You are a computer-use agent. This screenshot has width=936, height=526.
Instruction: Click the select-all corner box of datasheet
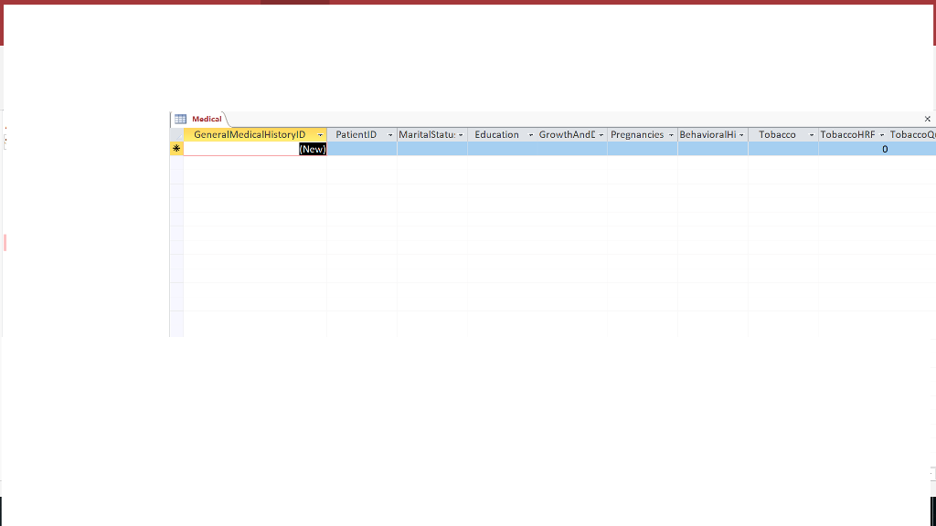176,135
